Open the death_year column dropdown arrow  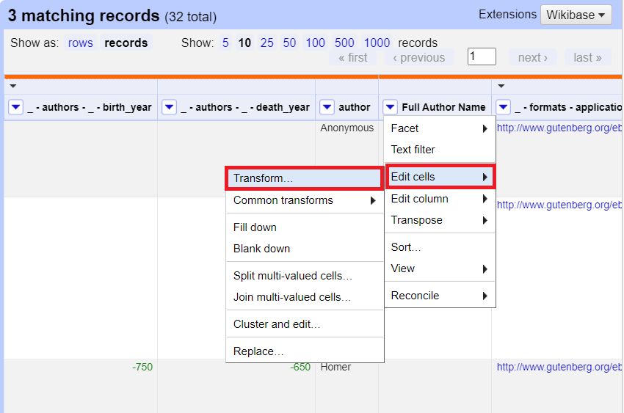pyautogui.click(x=169, y=108)
